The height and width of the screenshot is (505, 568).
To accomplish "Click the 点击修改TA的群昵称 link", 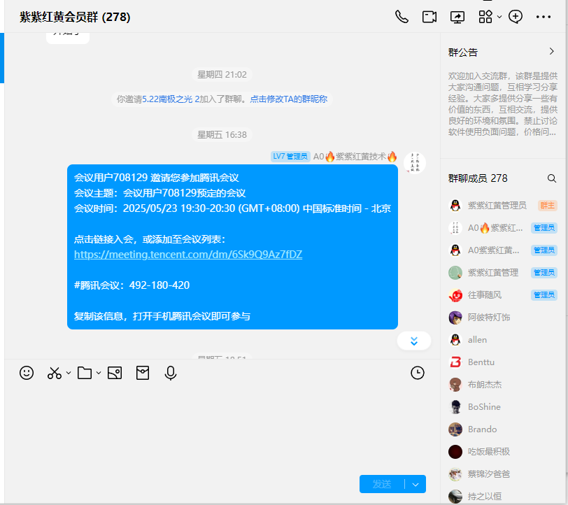I will pyautogui.click(x=289, y=99).
